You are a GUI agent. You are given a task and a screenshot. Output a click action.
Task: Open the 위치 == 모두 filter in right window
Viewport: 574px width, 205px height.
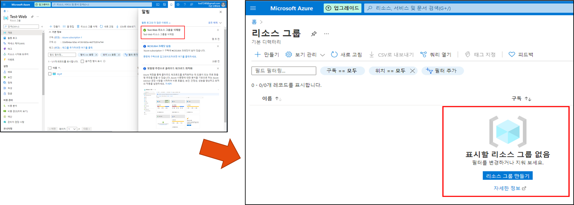[x=390, y=71]
